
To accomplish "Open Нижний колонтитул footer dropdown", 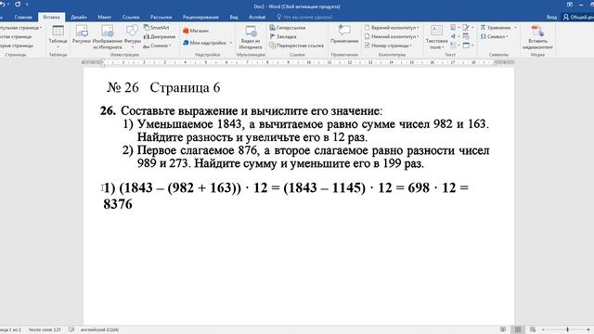I will coord(419,37).
